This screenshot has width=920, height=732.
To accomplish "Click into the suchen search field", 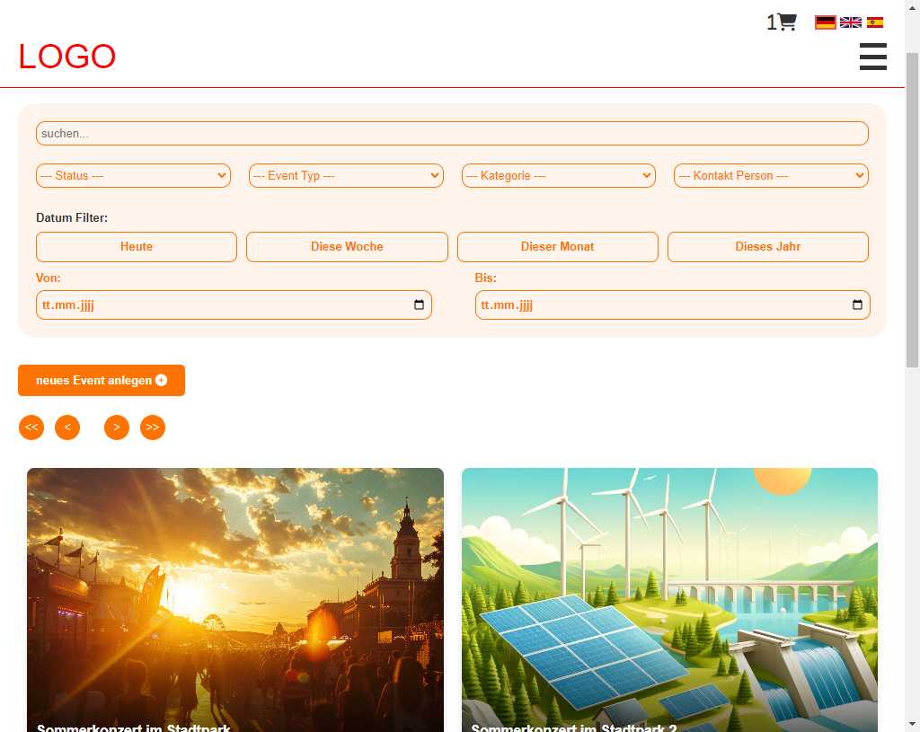I will 452,134.
